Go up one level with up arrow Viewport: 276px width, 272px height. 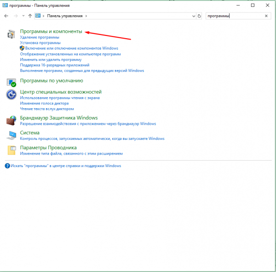coord(30,16)
